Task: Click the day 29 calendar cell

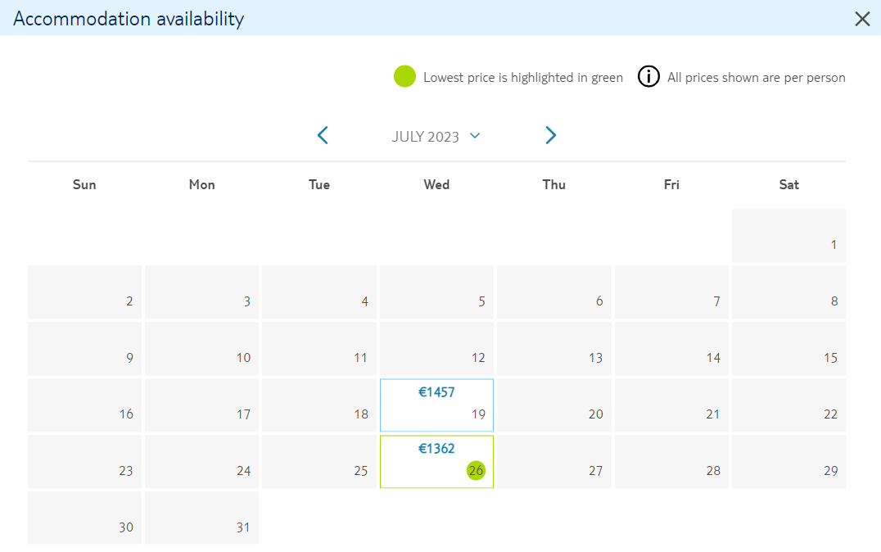Action: point(788,461)
